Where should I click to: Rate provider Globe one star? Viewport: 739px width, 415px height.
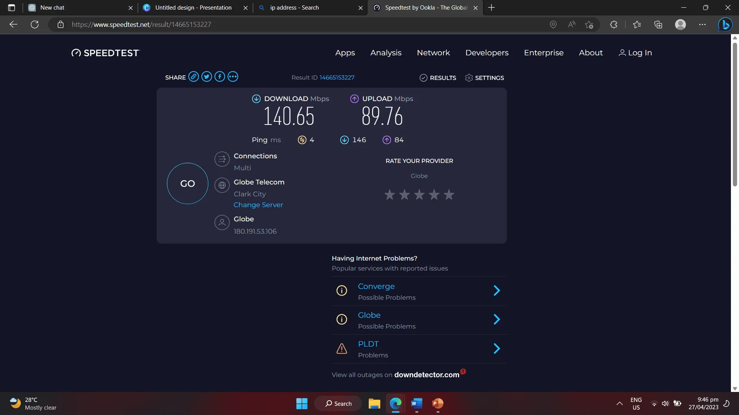(x=390, y=195)
